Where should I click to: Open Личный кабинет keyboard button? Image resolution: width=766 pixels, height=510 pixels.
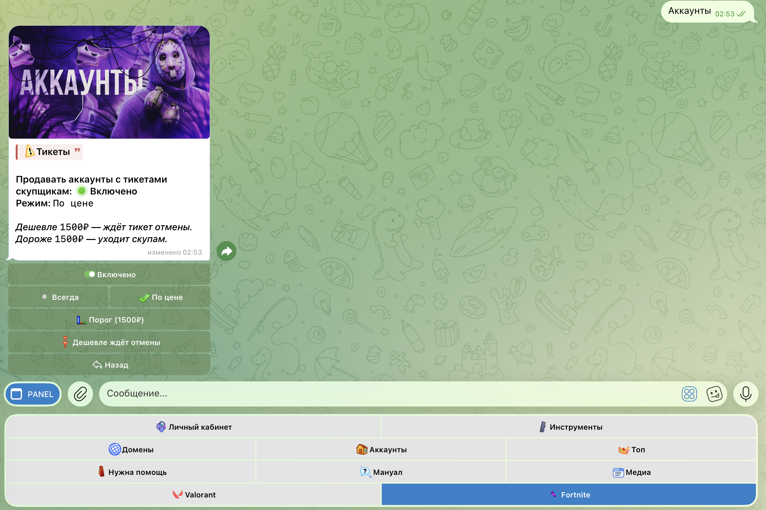193,427
